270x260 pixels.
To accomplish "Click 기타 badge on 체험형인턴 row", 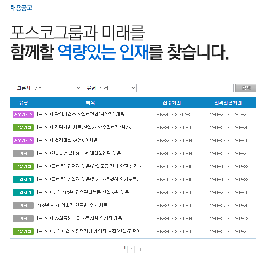I will click(23, 154).
